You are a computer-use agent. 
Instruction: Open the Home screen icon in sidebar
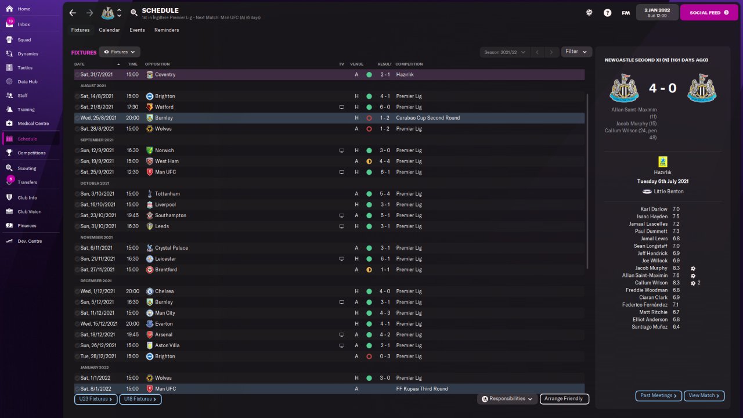point(9,9)
